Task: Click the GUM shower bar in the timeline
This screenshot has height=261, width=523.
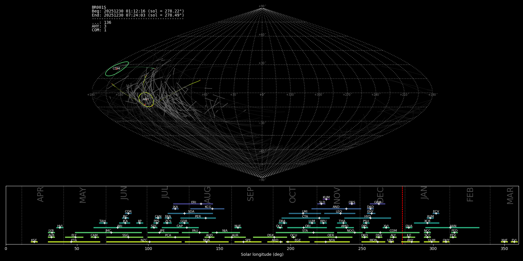Action: (x=431, y=242)
